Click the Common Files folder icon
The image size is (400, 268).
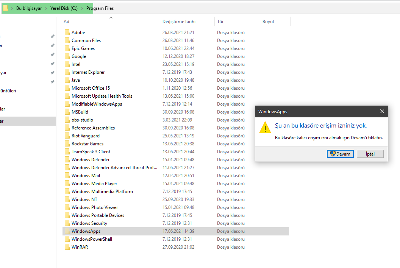pos(67,40)
